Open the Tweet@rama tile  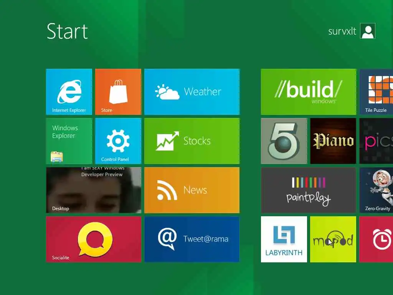point(192,239)
